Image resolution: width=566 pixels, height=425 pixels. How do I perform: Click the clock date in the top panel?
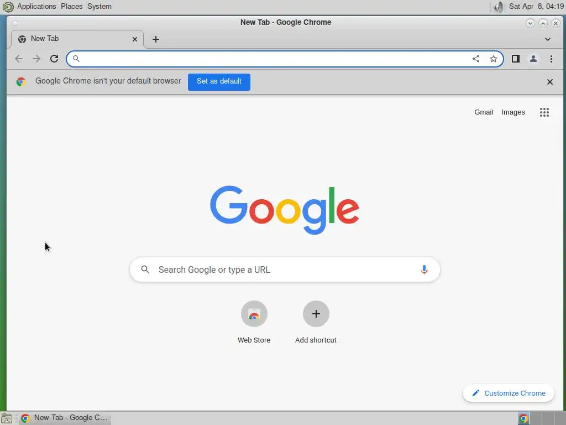pos(536,7)
